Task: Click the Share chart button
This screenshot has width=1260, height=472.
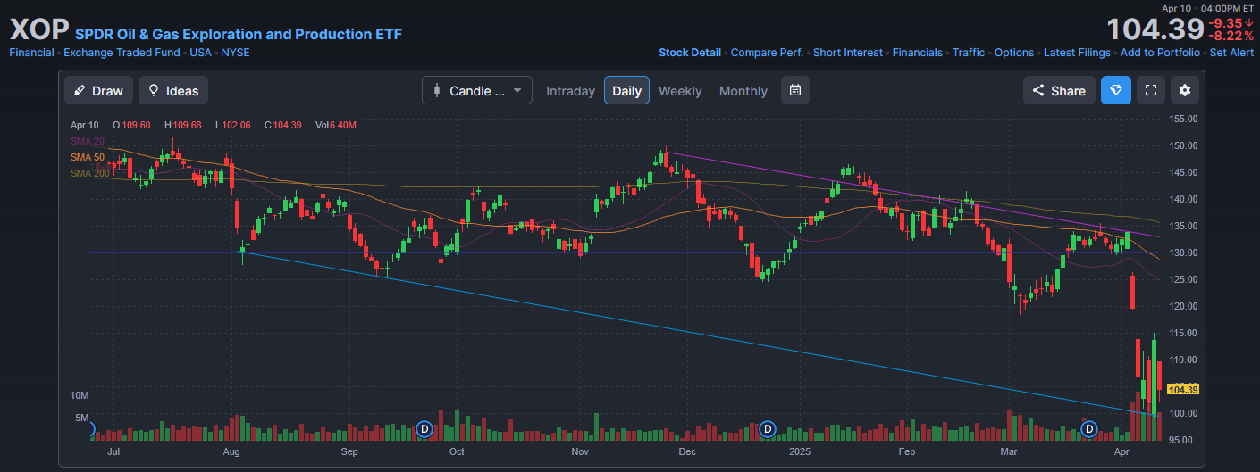Action: (1059, 90)
